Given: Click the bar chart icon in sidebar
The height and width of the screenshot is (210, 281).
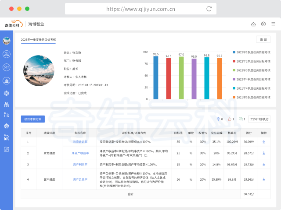Looking at the screenshot, I should 7,80.
